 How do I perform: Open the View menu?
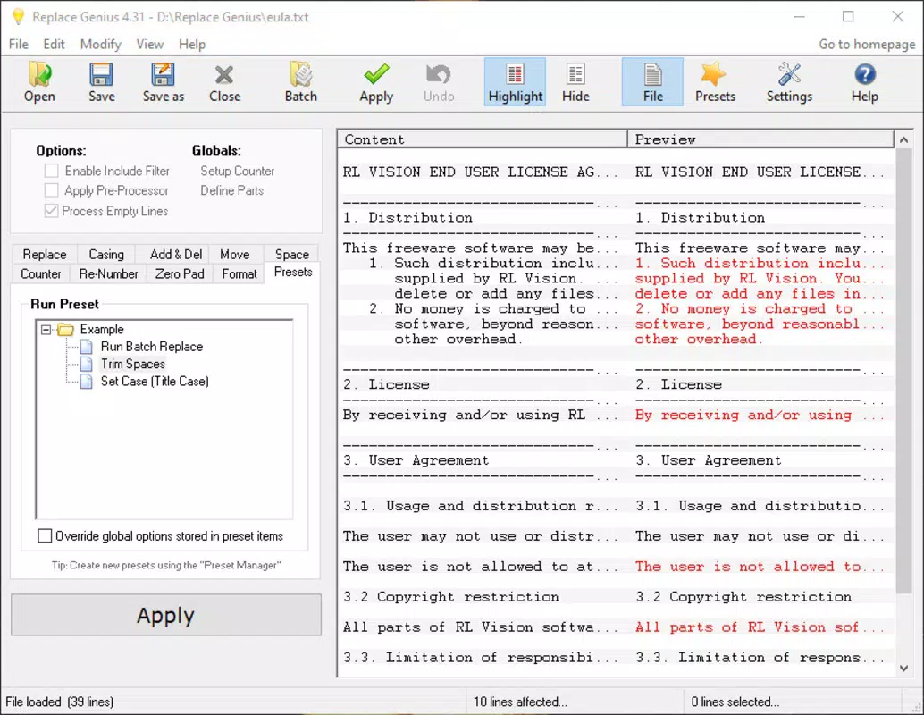(149, 44)
